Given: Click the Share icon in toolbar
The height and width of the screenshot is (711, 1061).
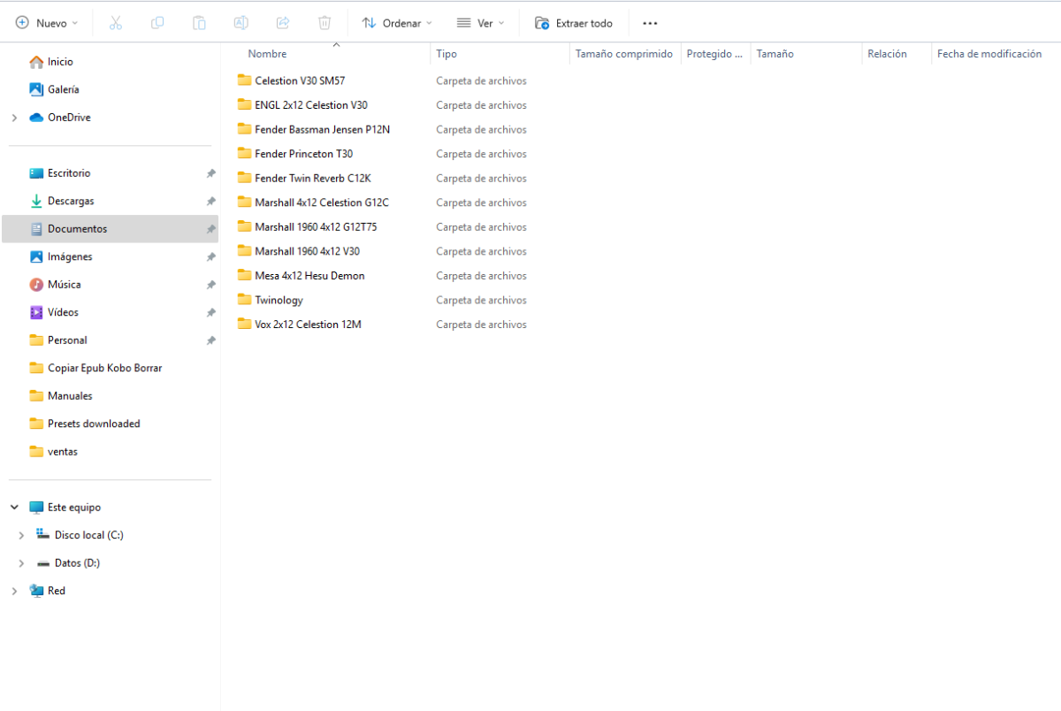Looking at the screenshot, I should pos(283,23).
